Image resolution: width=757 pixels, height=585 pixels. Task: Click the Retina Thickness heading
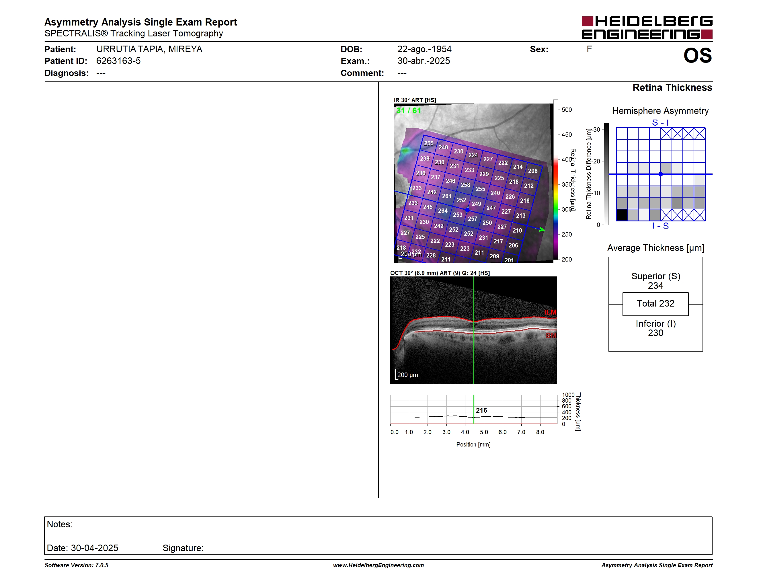(x=672, y=87)
